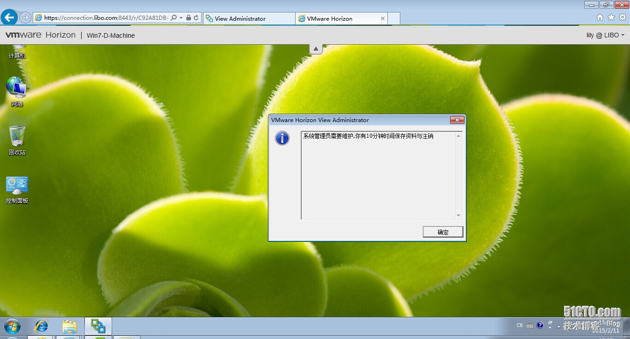630x339 pixels.
Task: Open a new blank browser tab
Action: point(394,18)
